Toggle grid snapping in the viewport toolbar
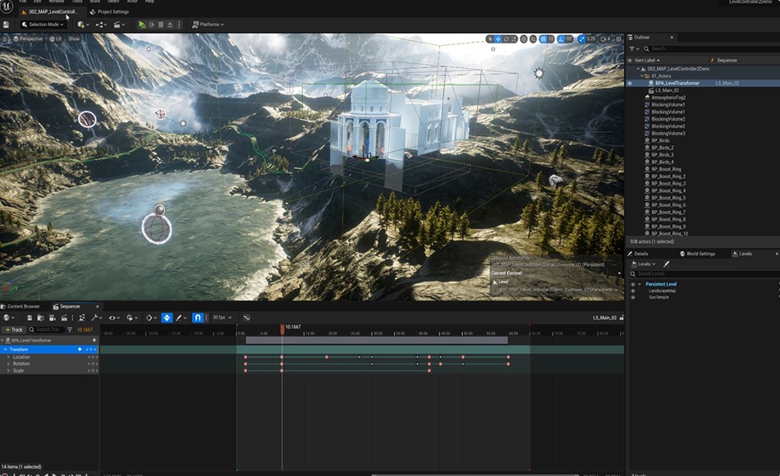The width and height of the screenshot is (780, 476). click(542, 38)
